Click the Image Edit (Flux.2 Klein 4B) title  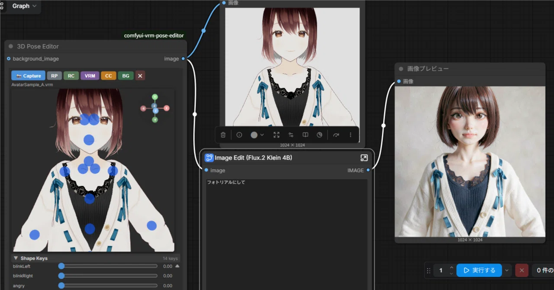pyautogui.click(x=253, y=158)
